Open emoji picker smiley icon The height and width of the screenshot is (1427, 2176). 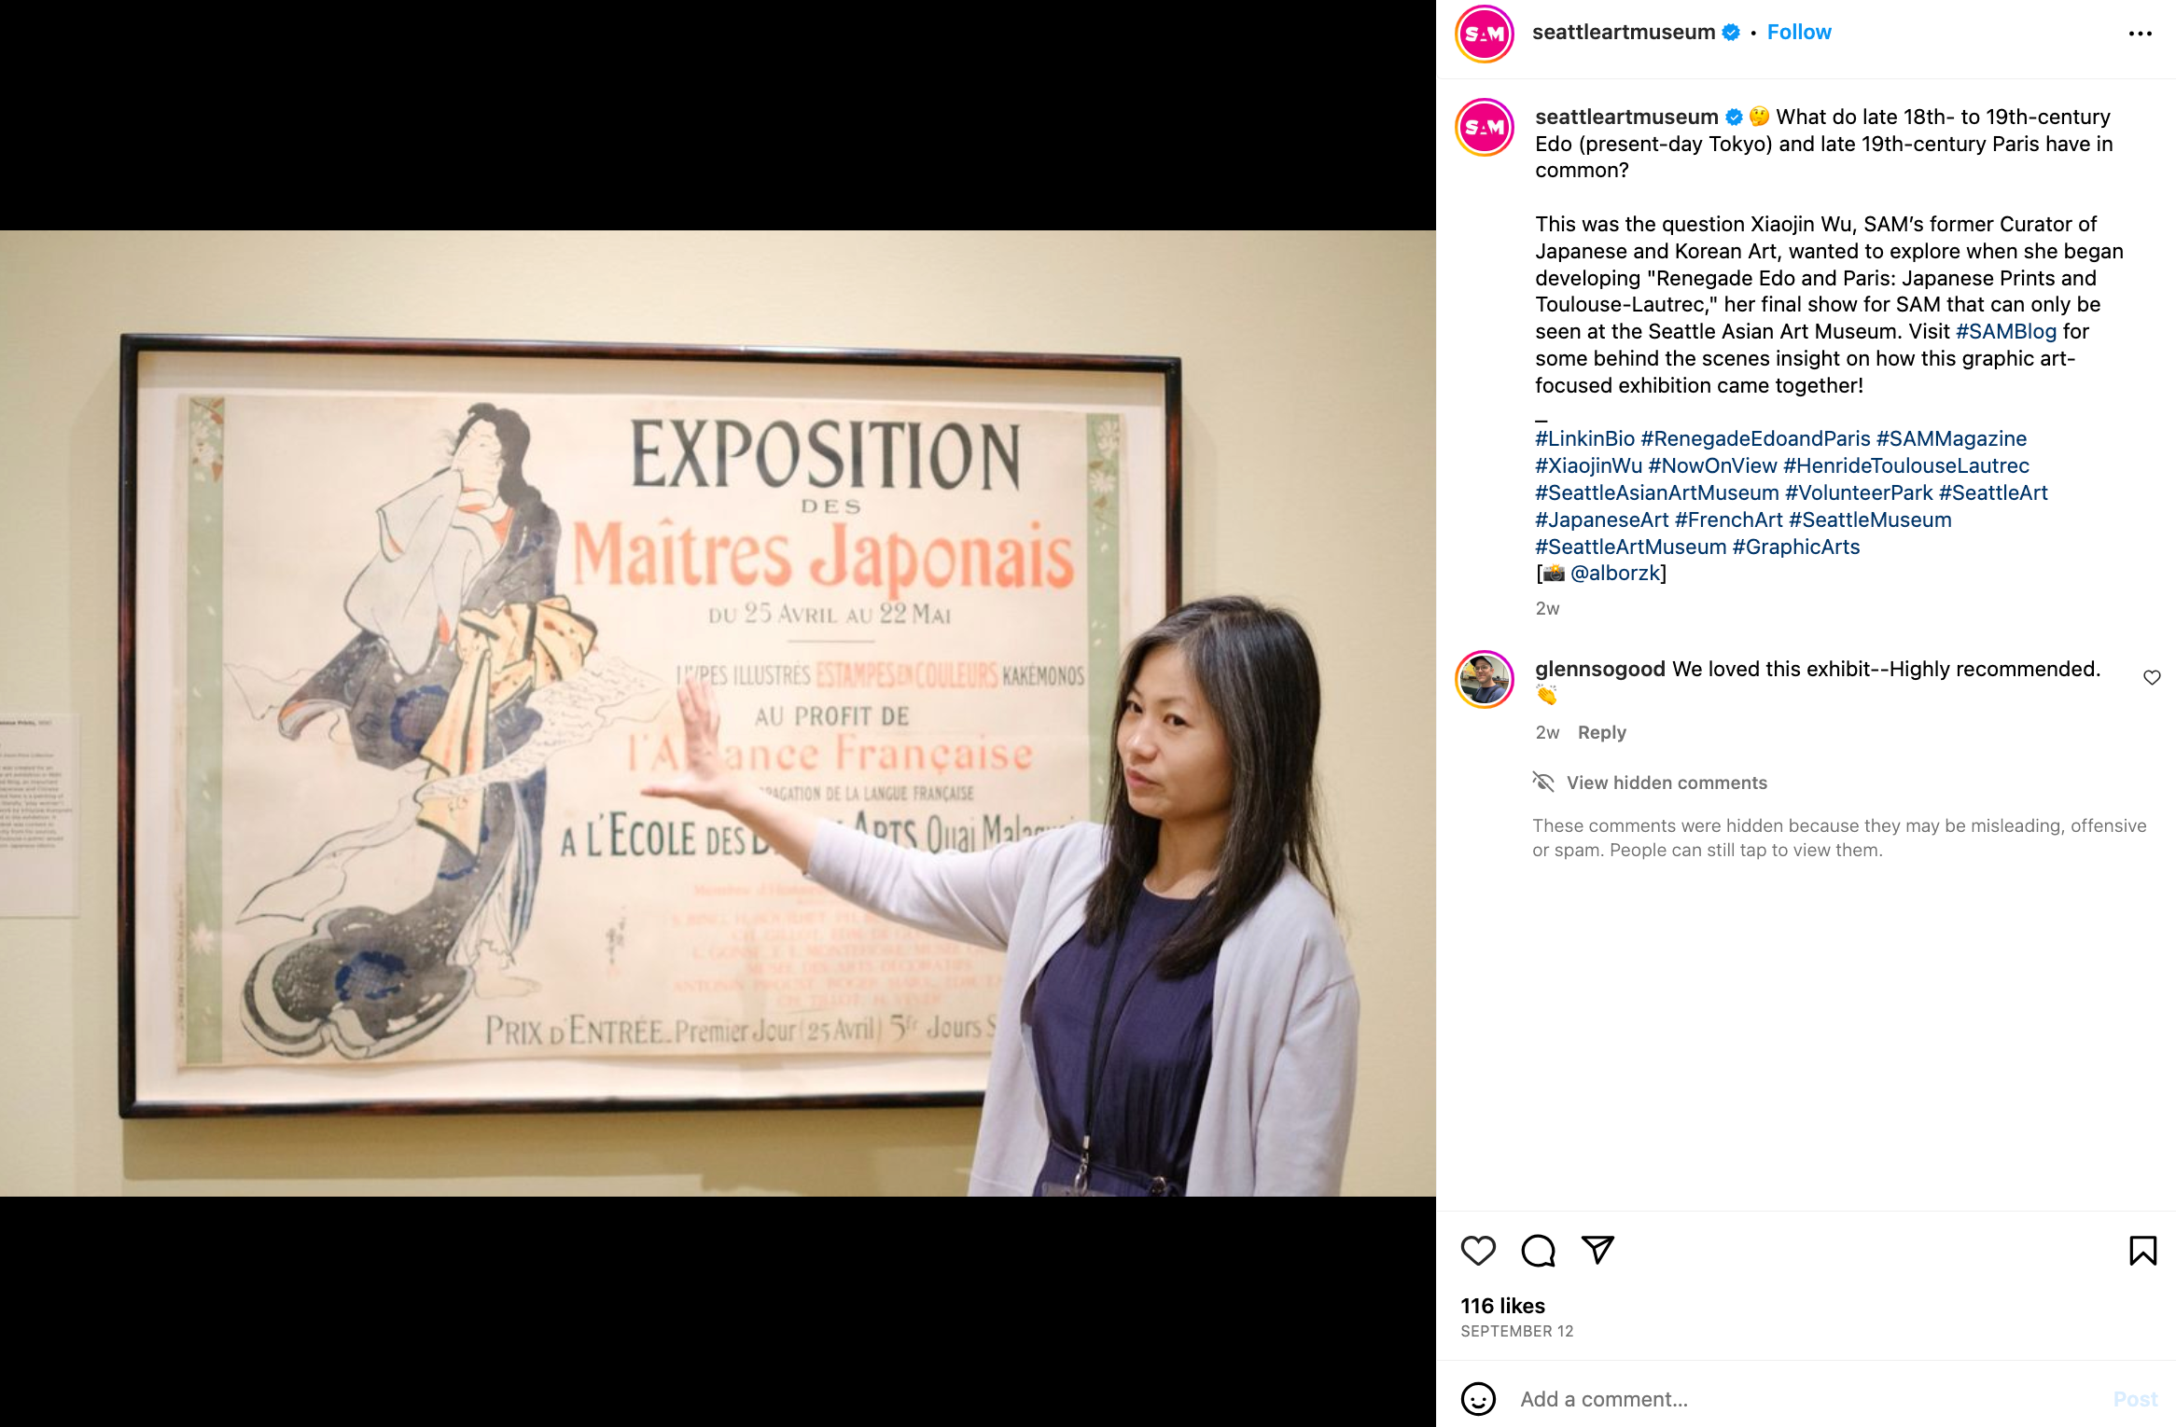pyautogui.click(x=1478, y=1399)
